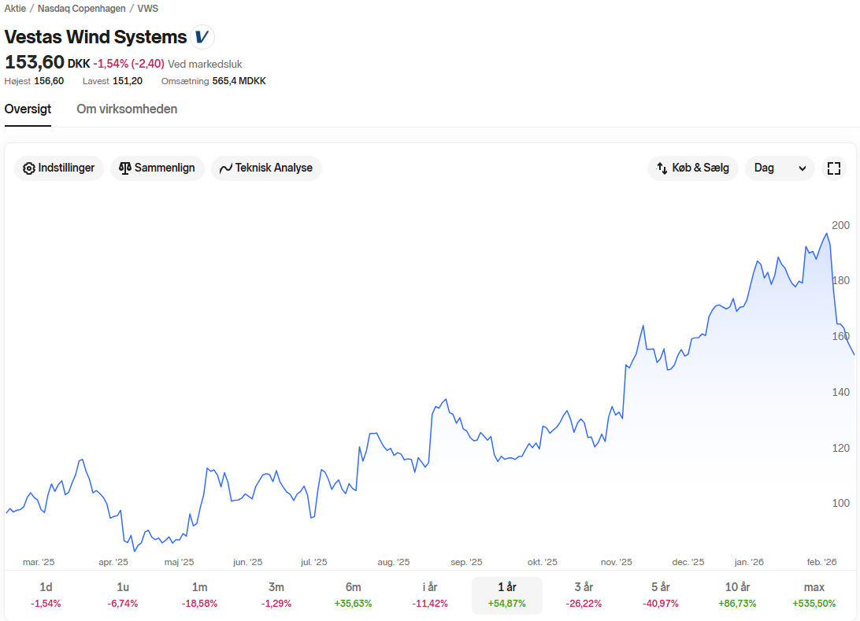Image resolution: width=860 pixels, height=621 pixels.
Task: Click the -1,54% (-2,40) change text
Action: 129,64
